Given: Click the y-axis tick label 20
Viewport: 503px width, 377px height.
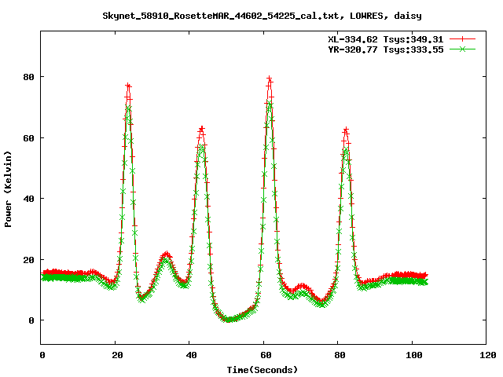Looking at the screenshot, I should pyautogui.click(x=28, y=260).
